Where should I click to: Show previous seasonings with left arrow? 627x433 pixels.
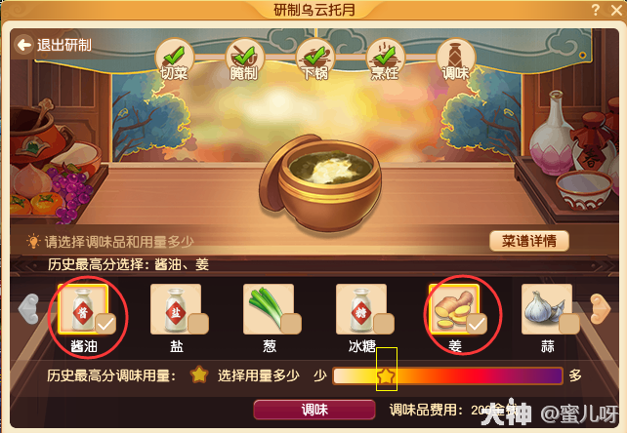(x=28, y=308)
